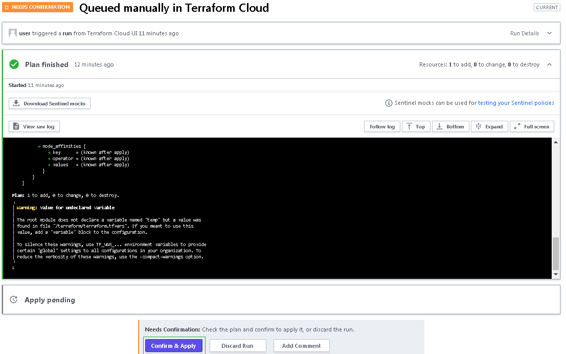Viewport: 566px width, 354px height.
Task: Open testing your Sentinel policies link
Action: (516, 103)
